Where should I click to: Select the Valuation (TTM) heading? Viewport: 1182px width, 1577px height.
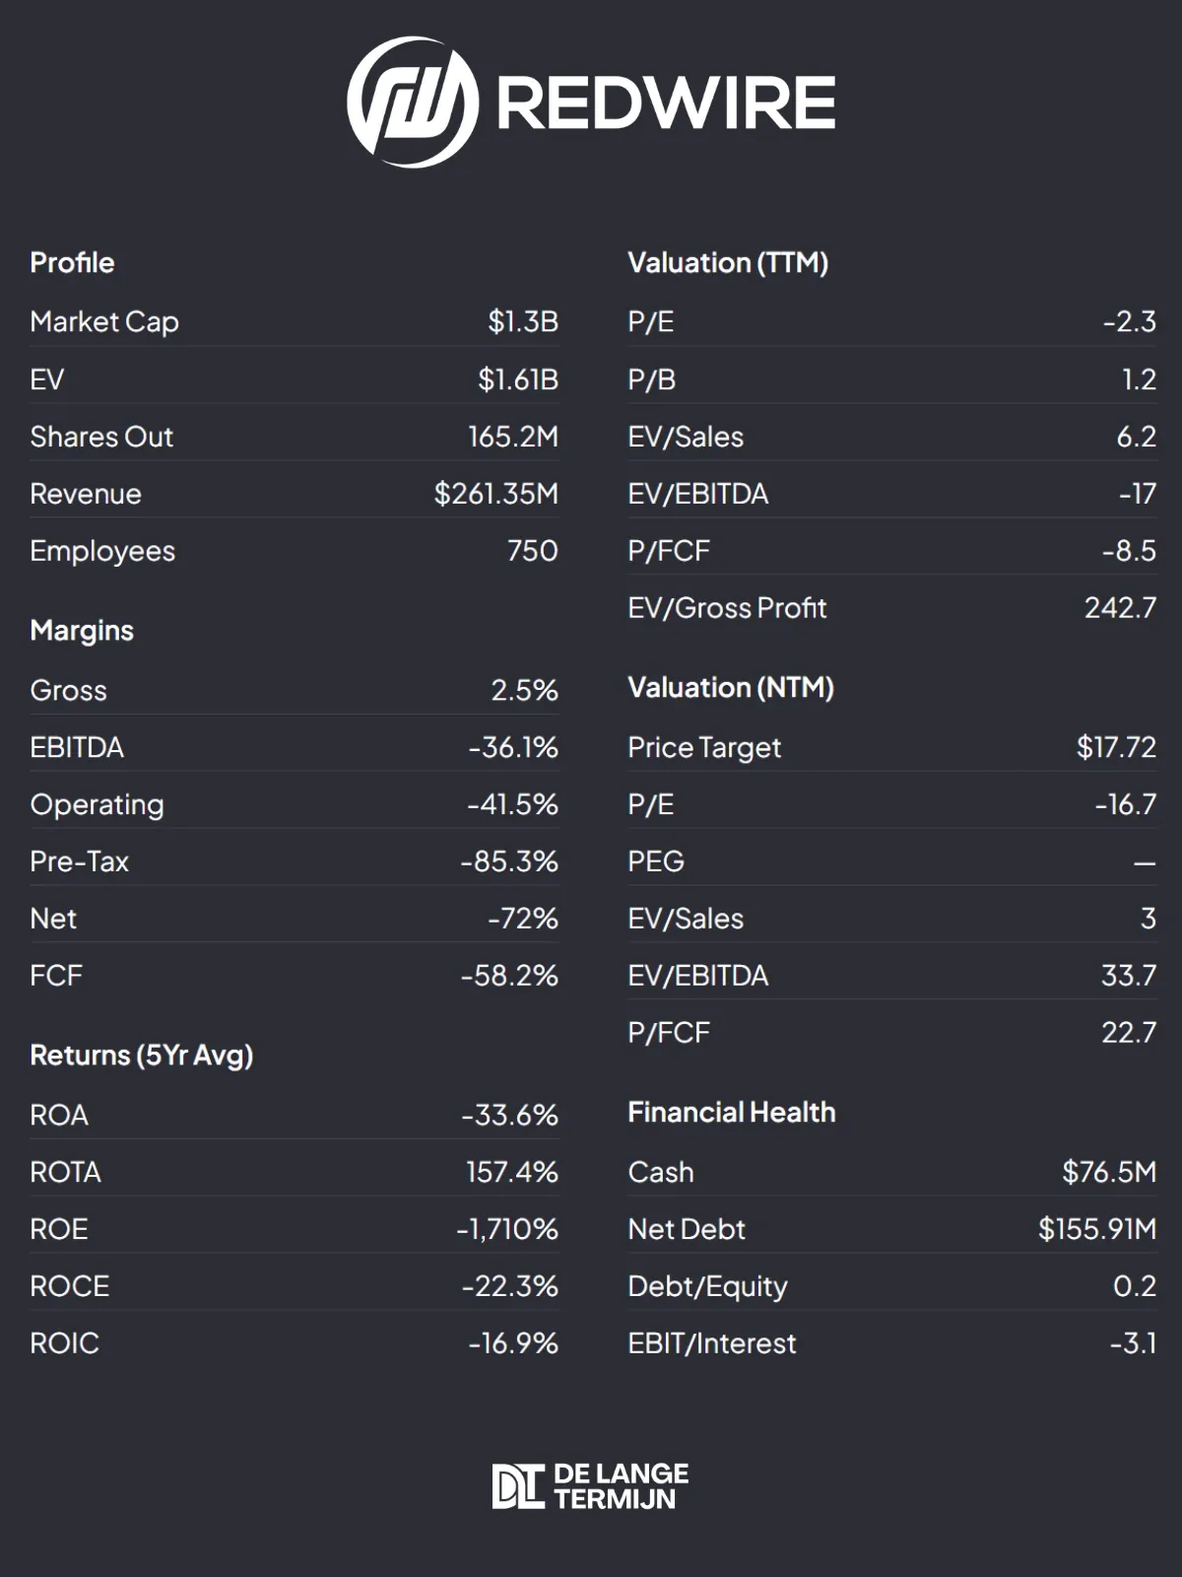728,262
